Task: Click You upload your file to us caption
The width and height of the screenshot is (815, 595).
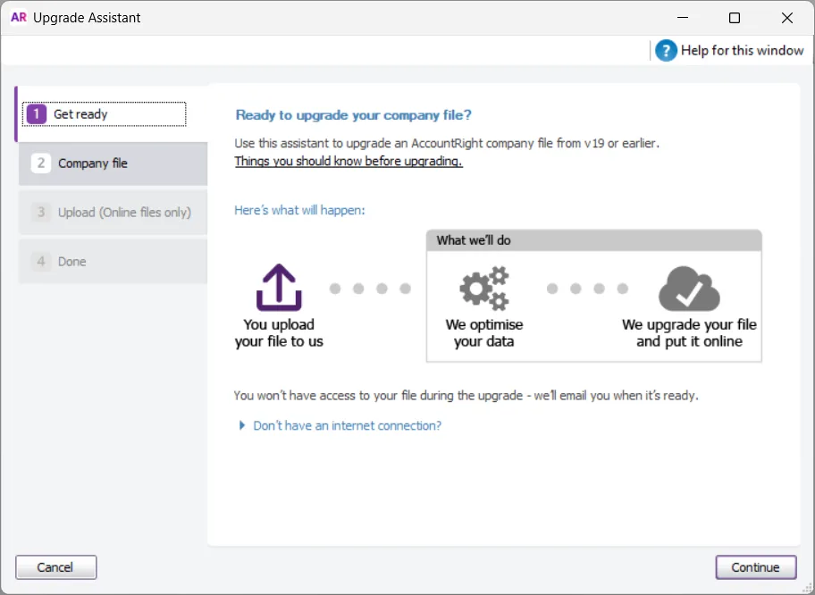Action: (279, 332)
